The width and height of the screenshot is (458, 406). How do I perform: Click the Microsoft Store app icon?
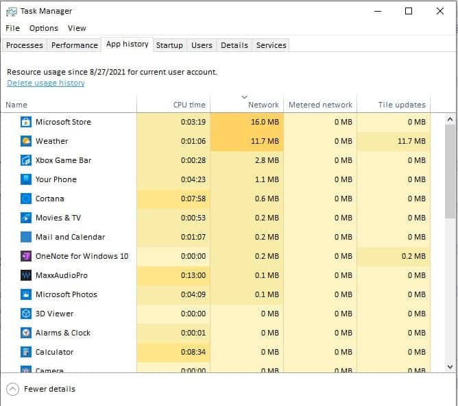click(26, 122)
